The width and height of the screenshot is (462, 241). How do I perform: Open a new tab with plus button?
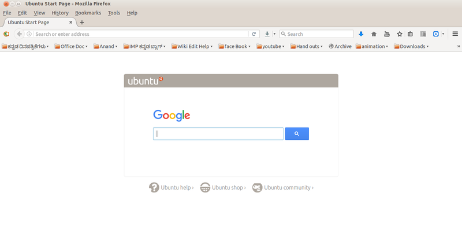[x=82, y=23]
